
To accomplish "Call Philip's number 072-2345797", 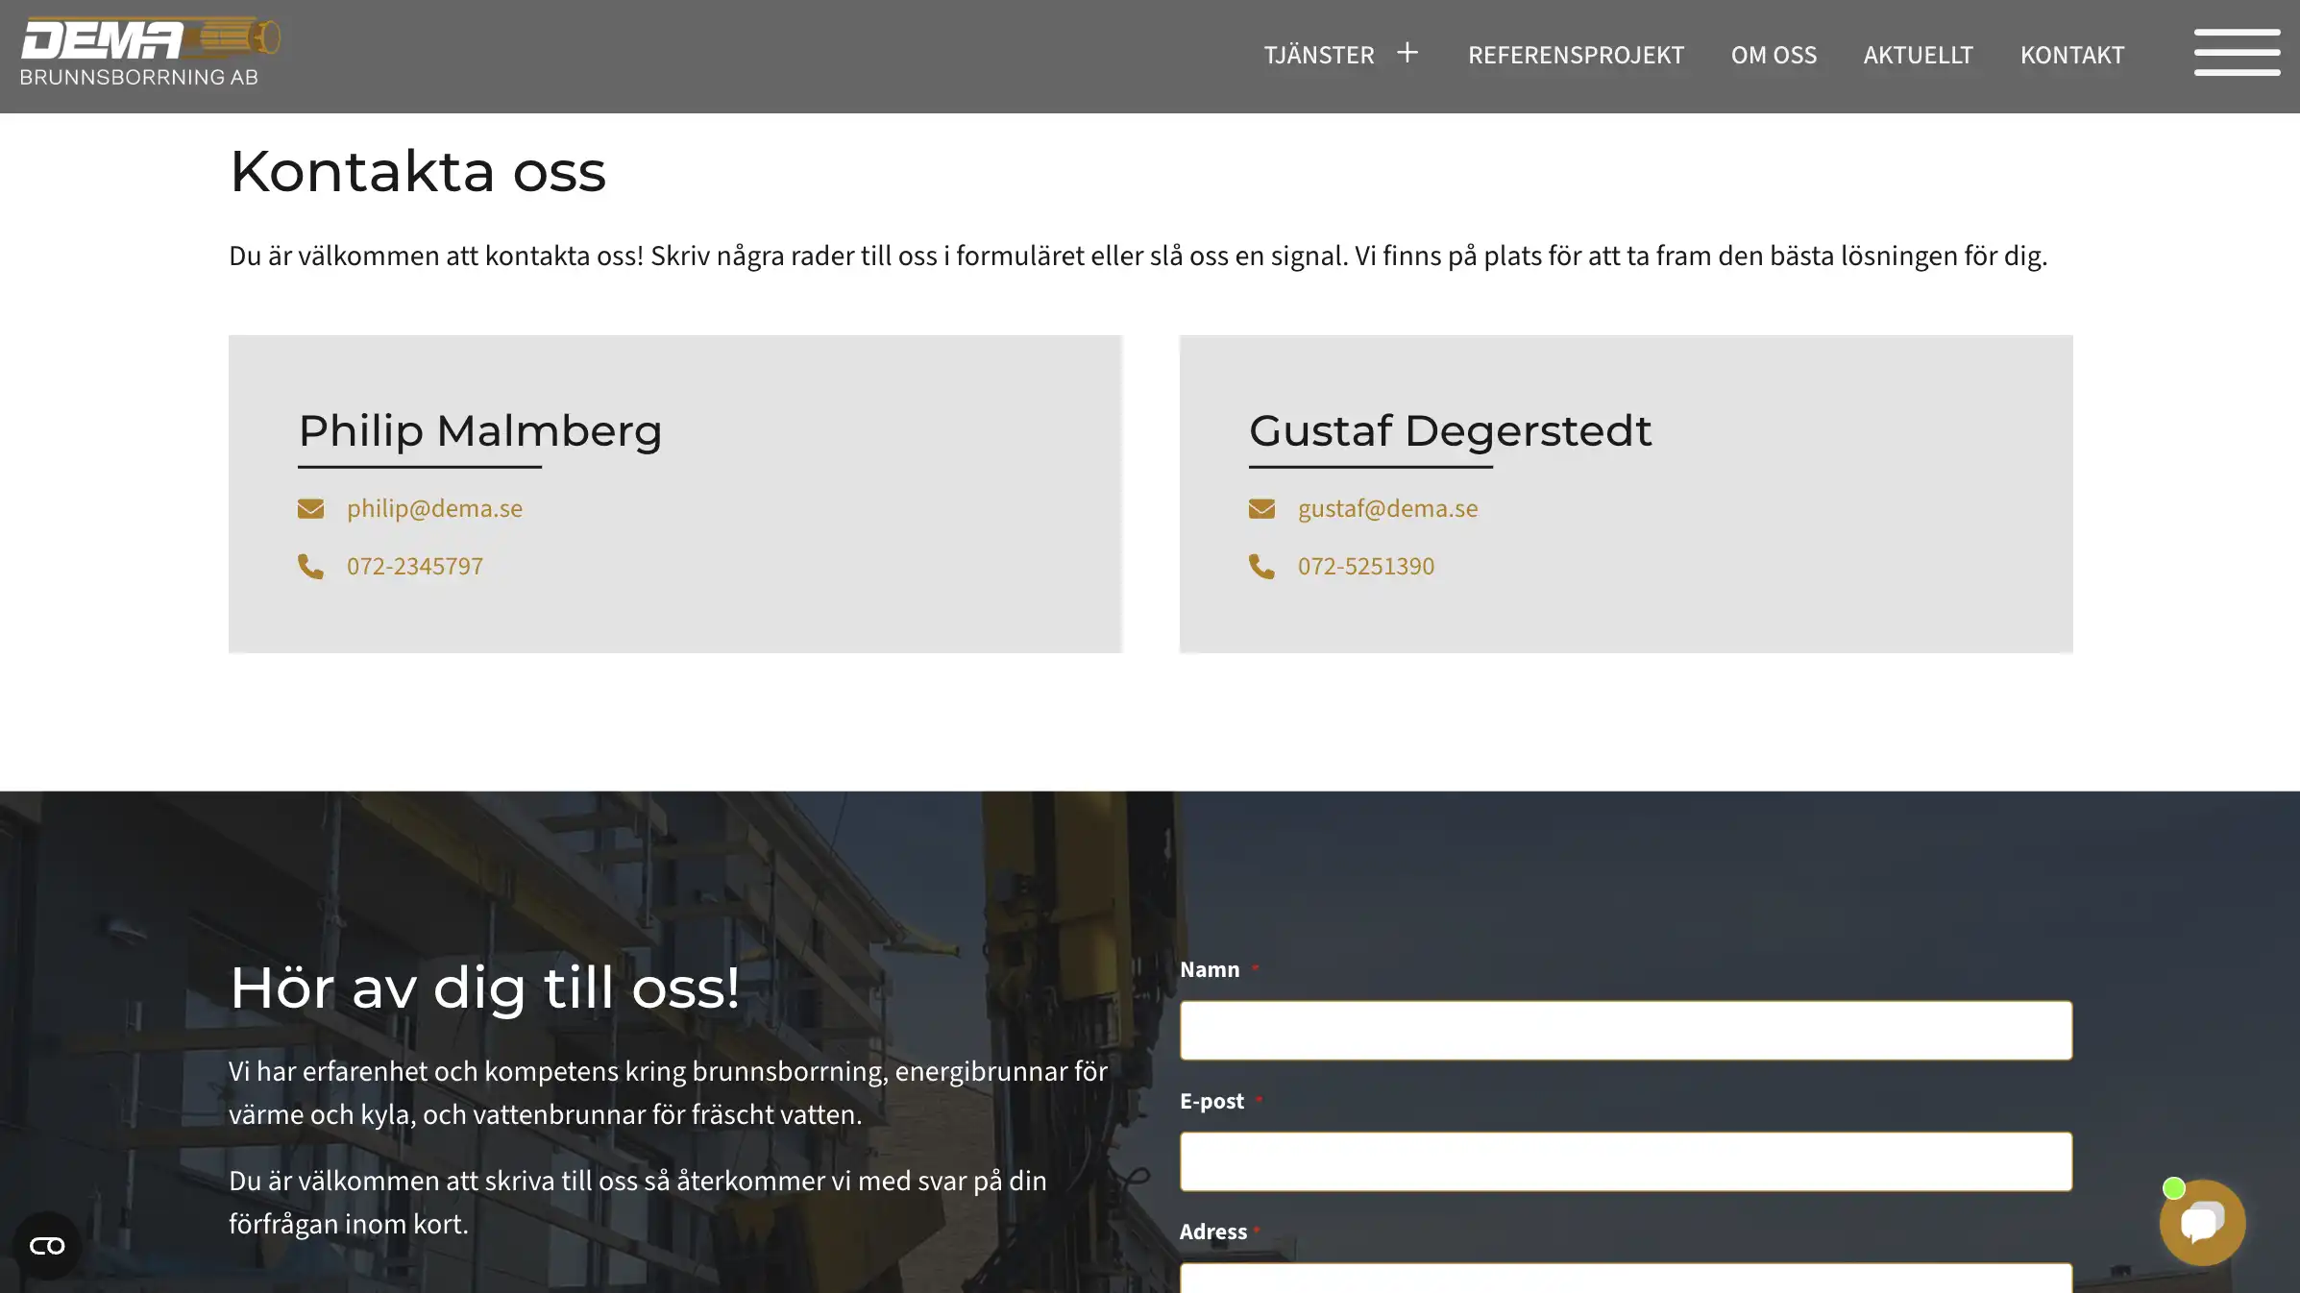I will [x=415, y=567].
